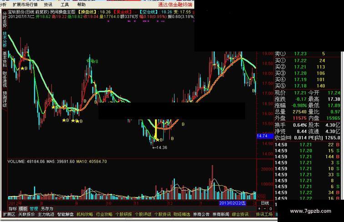Image resolution: width=344 pixels, height=222 pixels.
Task: Open the 券商新闻 bottom tab
Action: pyautogui.click(x=221, y=214)
